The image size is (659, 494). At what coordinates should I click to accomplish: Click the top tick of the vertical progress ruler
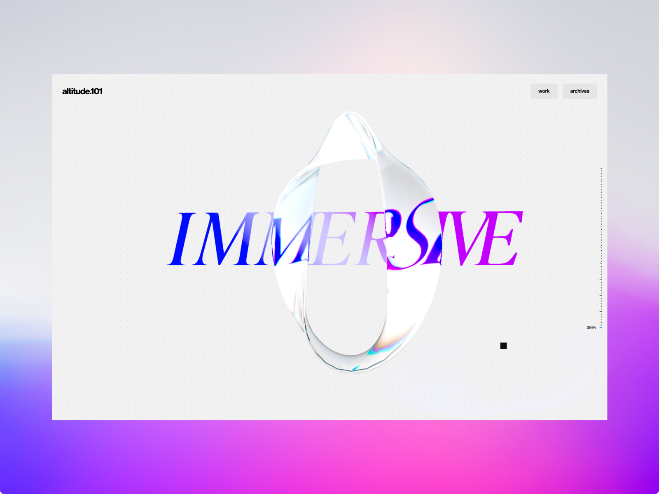(601, 167)
